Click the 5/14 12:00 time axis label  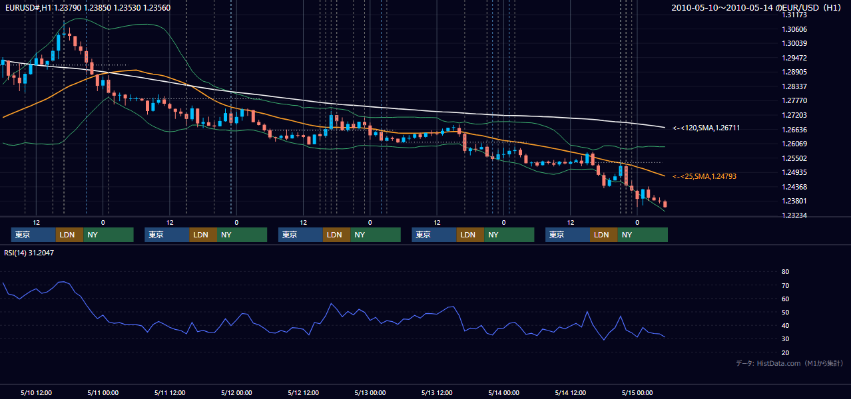tap(570, 392)
